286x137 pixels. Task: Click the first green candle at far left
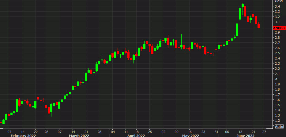click(x=3, y=122)
